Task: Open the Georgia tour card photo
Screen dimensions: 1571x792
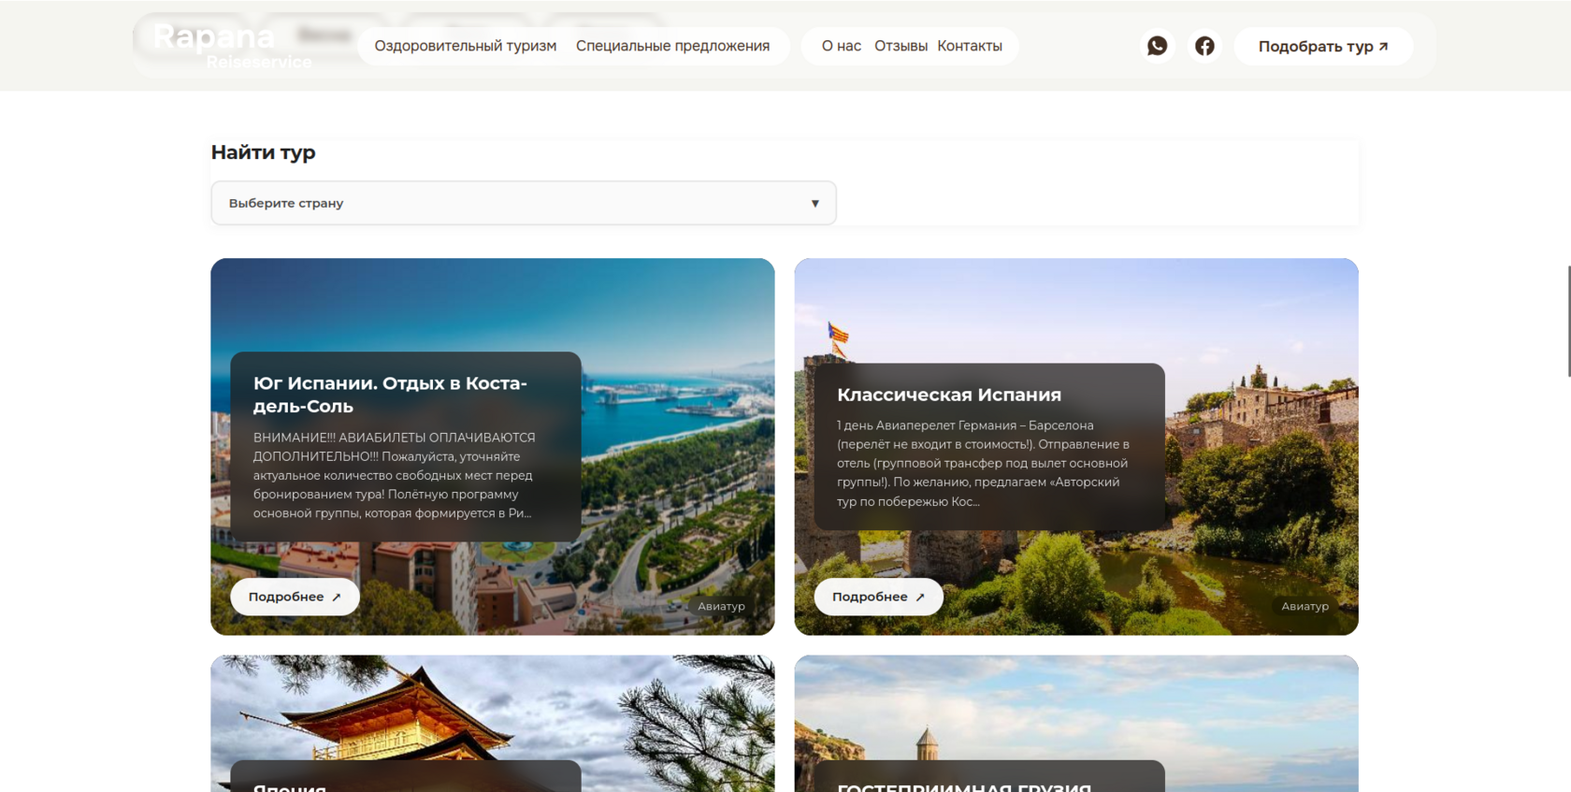Action: [x=1076, y=723]
